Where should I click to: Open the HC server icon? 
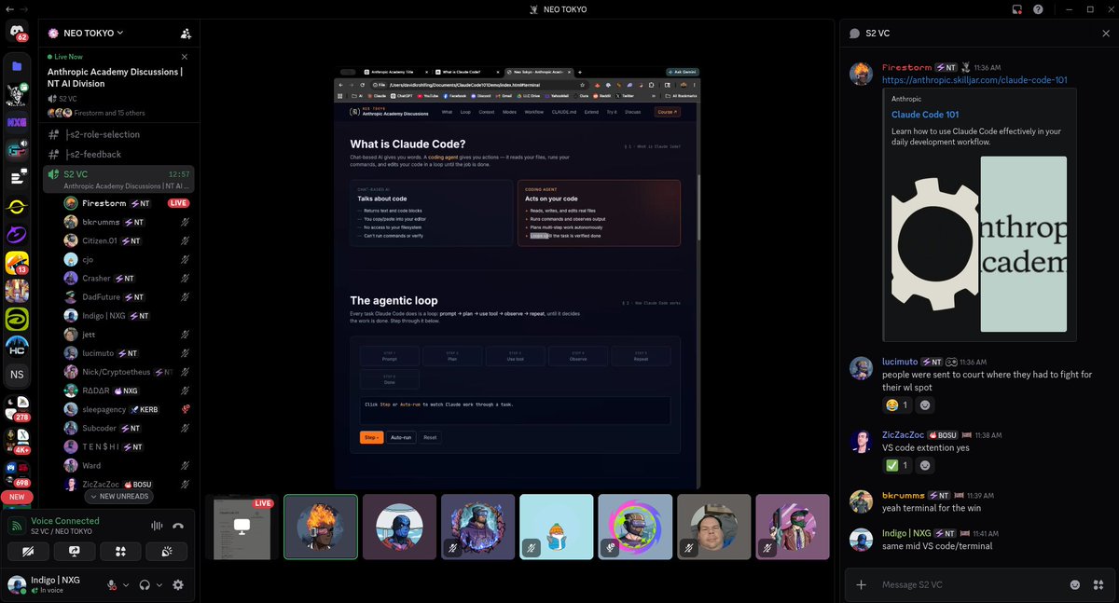click(x=17, y=347)
